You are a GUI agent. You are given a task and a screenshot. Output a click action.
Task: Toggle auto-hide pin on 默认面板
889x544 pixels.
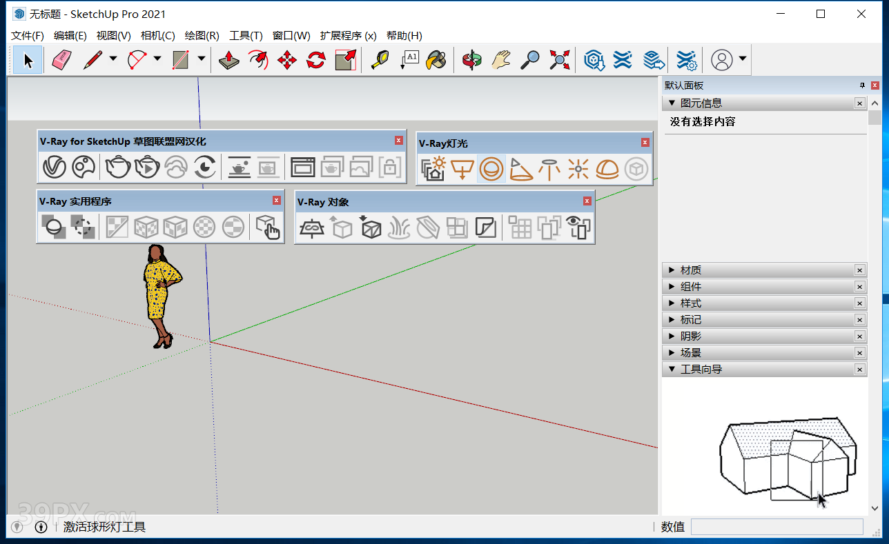(862, 85)
